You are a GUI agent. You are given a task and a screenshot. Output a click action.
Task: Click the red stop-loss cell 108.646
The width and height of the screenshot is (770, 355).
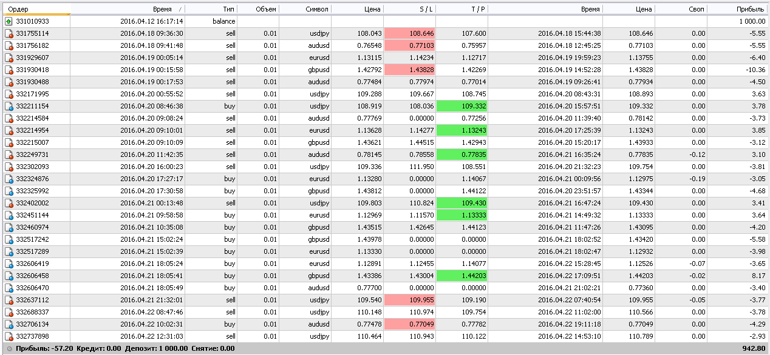click(x=409, y=33)
